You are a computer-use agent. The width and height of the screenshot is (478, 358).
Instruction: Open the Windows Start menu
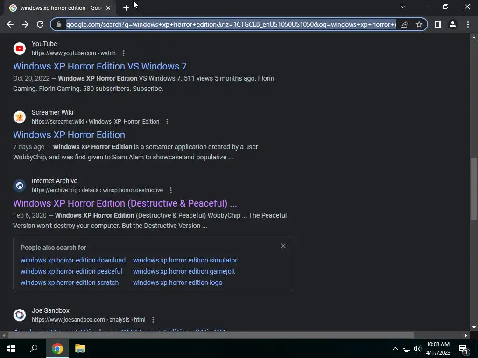(x=11, y=349)
